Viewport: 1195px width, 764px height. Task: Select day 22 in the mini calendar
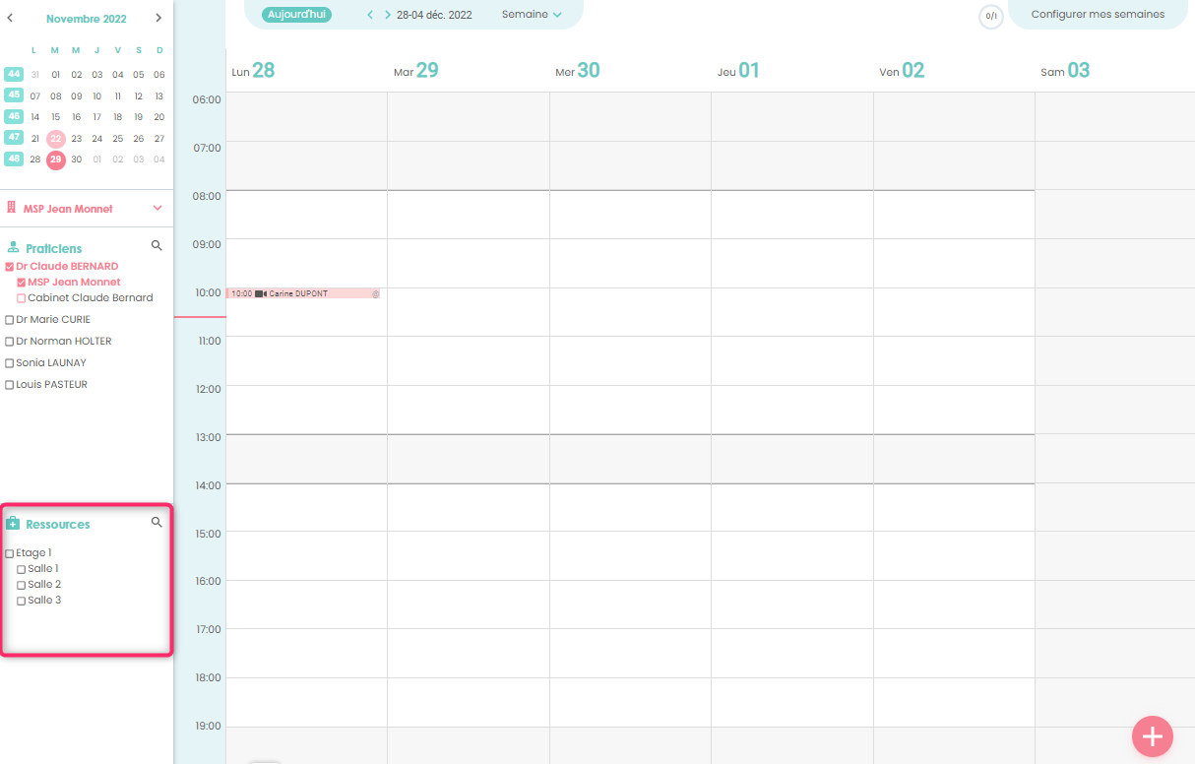[56, 139]
